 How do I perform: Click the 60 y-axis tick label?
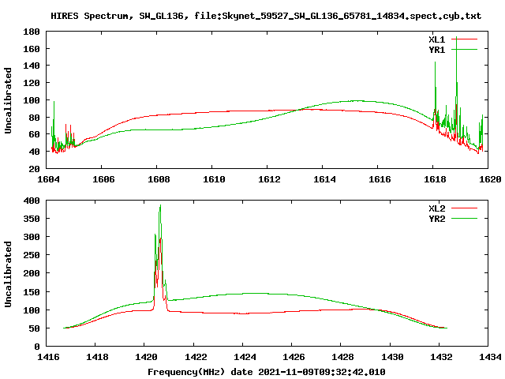click(34, 134)
